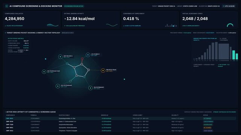Image resolution: width=241 pixels, height=135 pixels.
Task: Click the Thiophene-Triazole Conjugate scaffold cell
Action: tap(68, 131)
